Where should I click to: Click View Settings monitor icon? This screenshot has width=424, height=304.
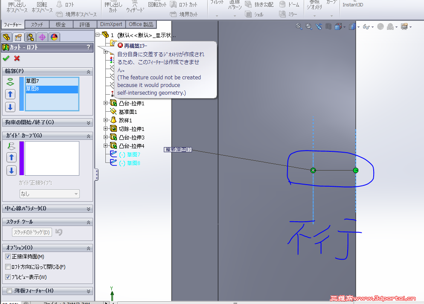click(404, 26)
